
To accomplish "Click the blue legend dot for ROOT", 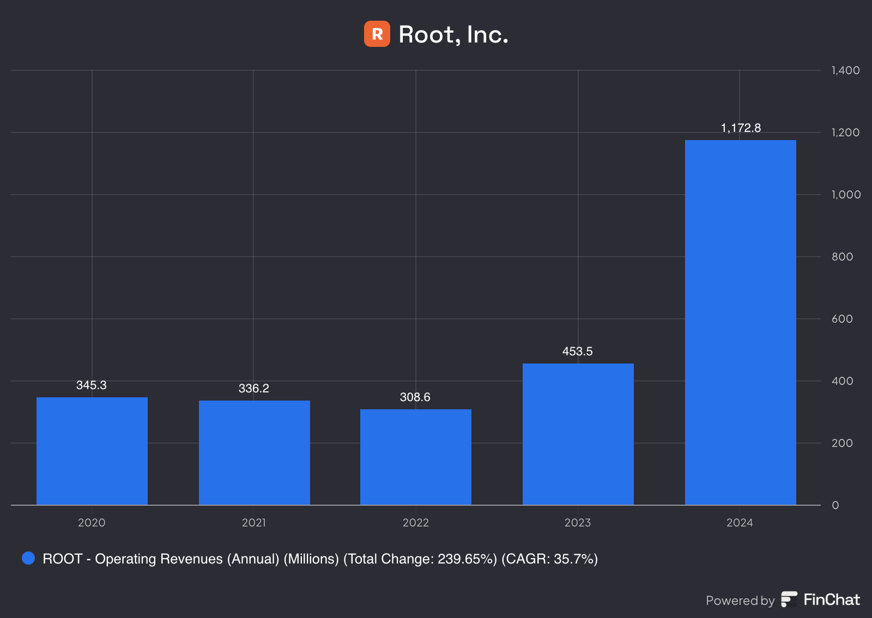I will [28, 558].
